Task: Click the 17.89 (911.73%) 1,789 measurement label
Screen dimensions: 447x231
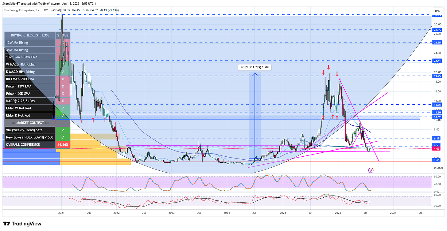Action: [255, 67]
